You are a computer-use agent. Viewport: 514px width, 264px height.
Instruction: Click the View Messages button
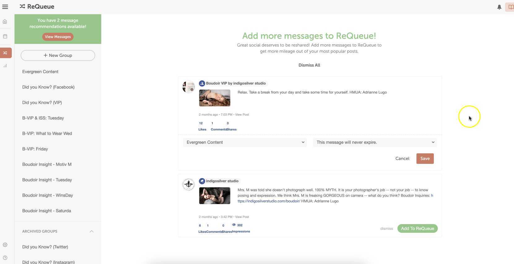pyautogui.click(x=58, y=37)
